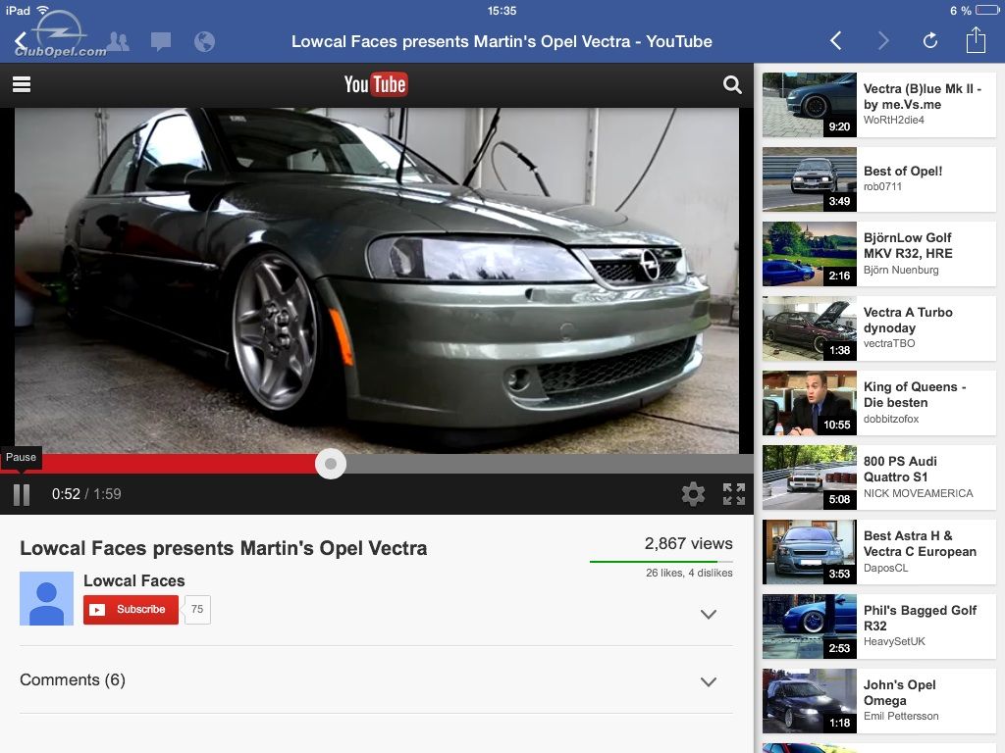Open the Best of Opel! video
The image size is (1005, 753).
(x=878, y=179)
